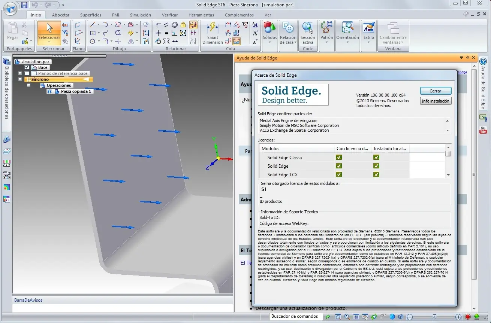Screen dimensions: 491x323
Task: Click the zoom out minus button
Action: (410, 317)
